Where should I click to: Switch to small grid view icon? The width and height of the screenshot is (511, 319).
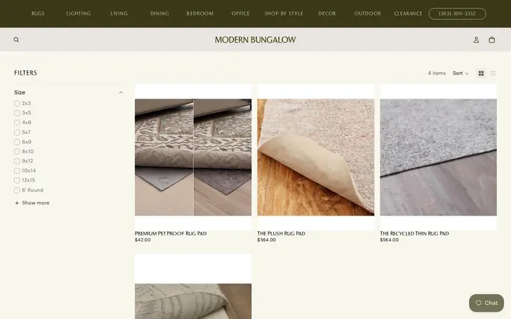point(493,73)
